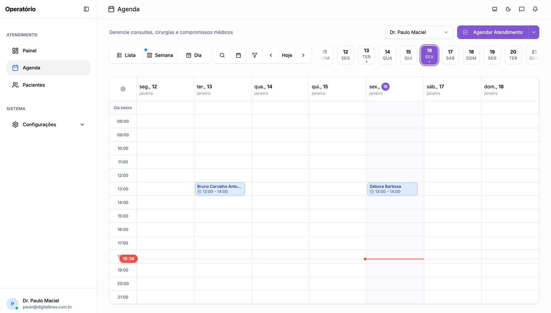Open the column settings gear in the calendar
The image size is (551, 313).
click(123, 89)
